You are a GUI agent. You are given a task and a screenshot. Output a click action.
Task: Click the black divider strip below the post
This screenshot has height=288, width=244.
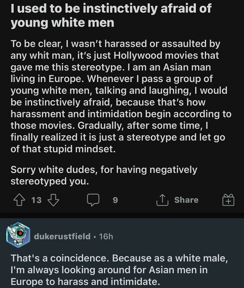click(122, 215)
